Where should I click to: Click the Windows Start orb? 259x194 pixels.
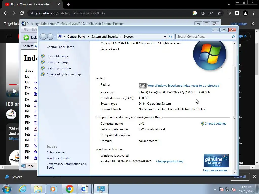pos(7,189)
